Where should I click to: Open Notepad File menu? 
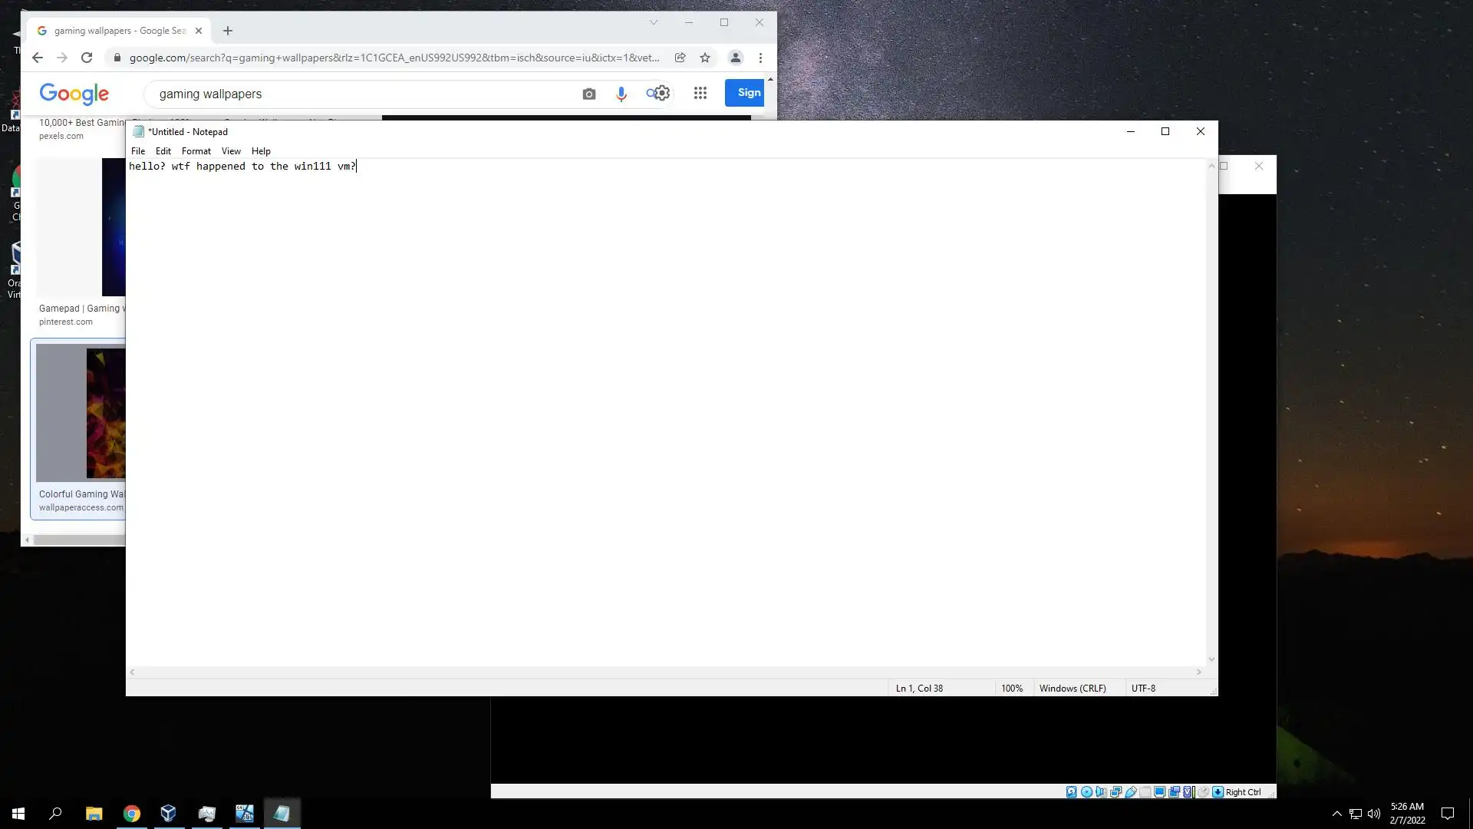138,151
